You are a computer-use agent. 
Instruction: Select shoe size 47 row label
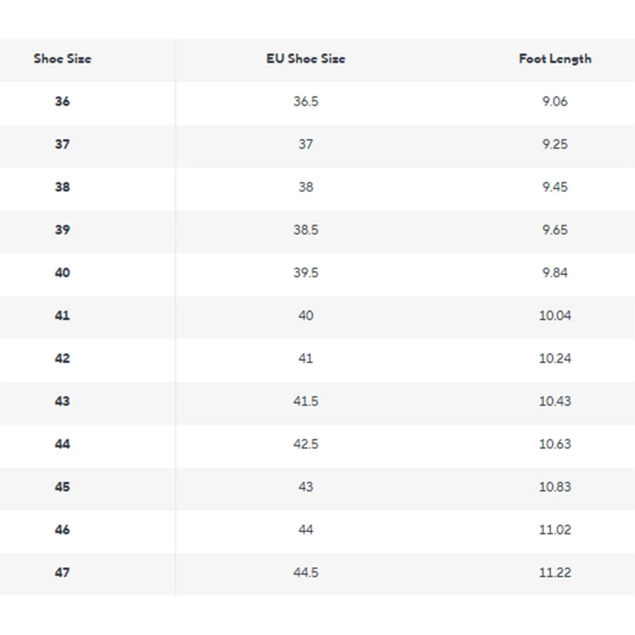[62, 573]
